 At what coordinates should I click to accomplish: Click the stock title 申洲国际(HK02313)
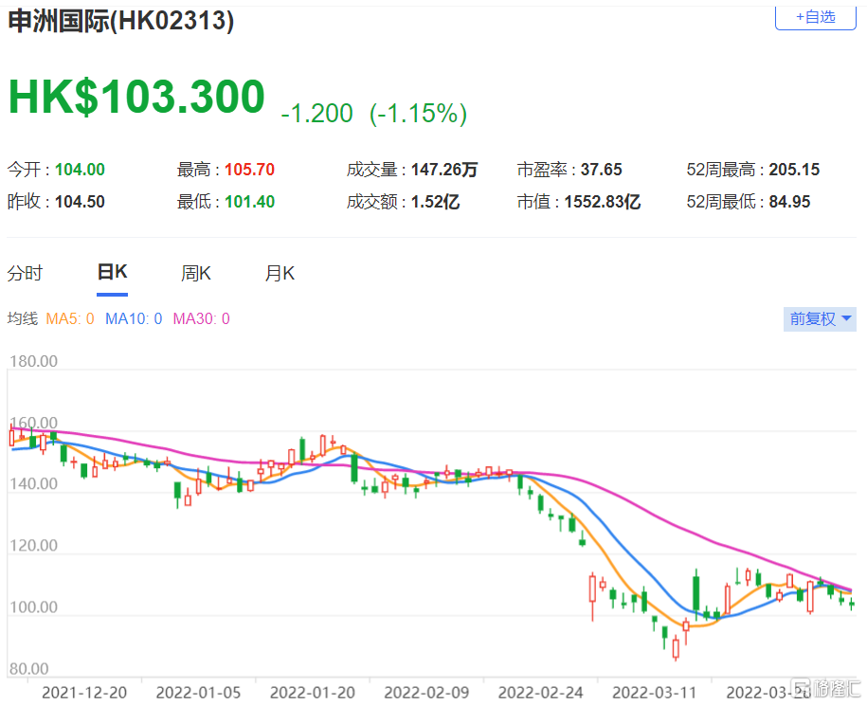pyautogui.click(x=121, y=22)
